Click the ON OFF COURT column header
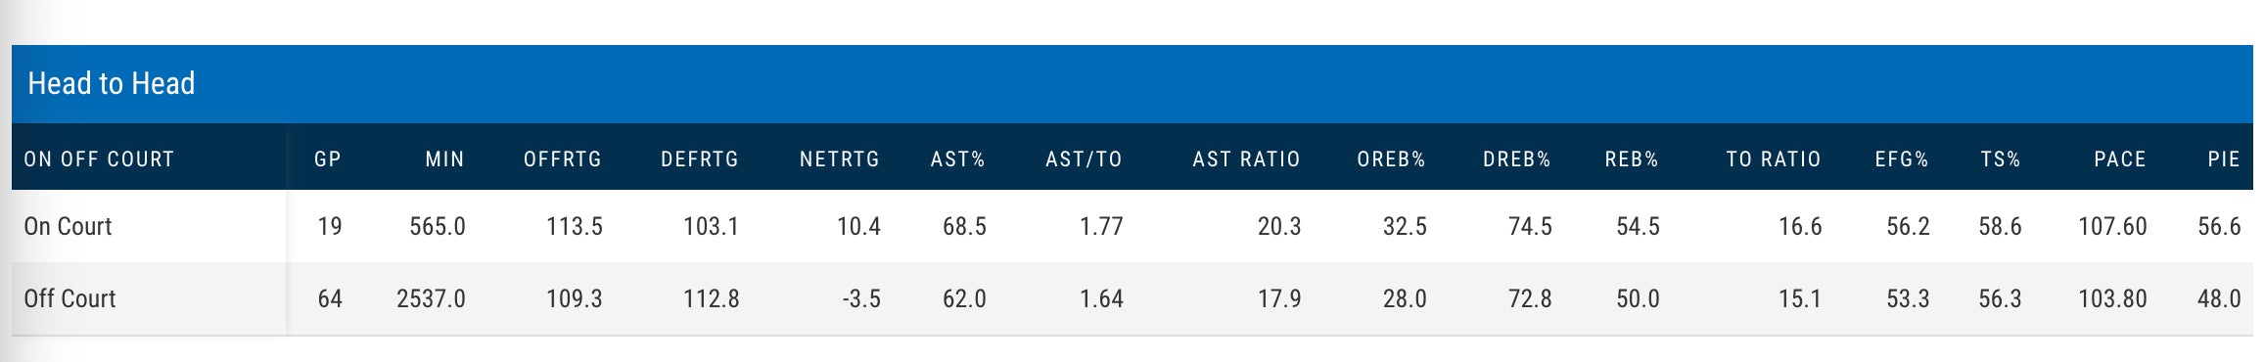Screen dimensions: 2265x362 (x=99, y=158)
